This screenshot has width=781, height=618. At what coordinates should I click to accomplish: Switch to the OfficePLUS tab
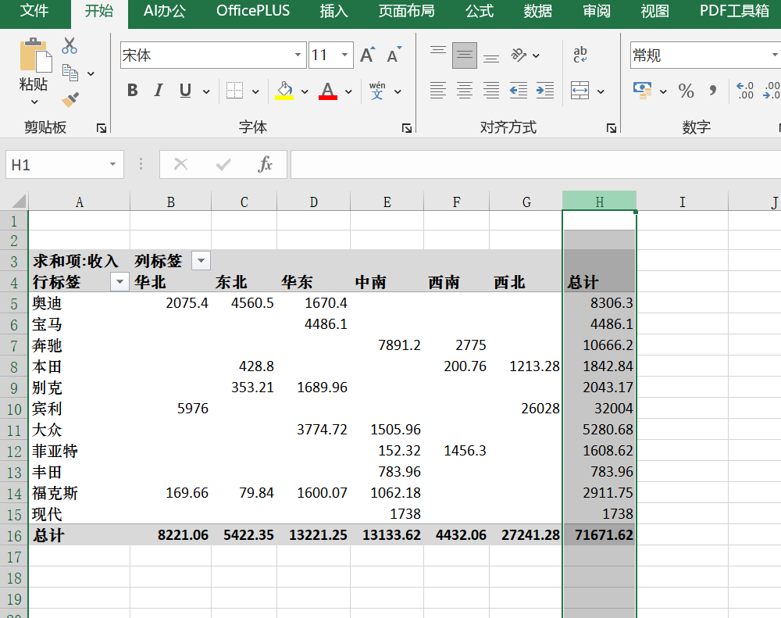(253, 10)
